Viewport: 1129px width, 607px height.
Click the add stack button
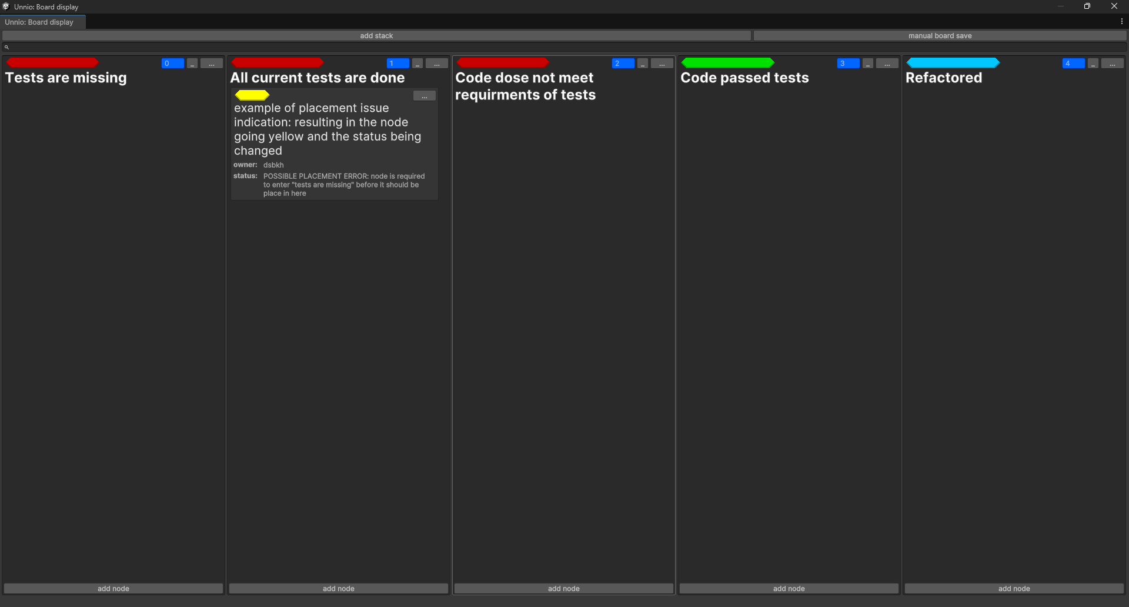376,36
